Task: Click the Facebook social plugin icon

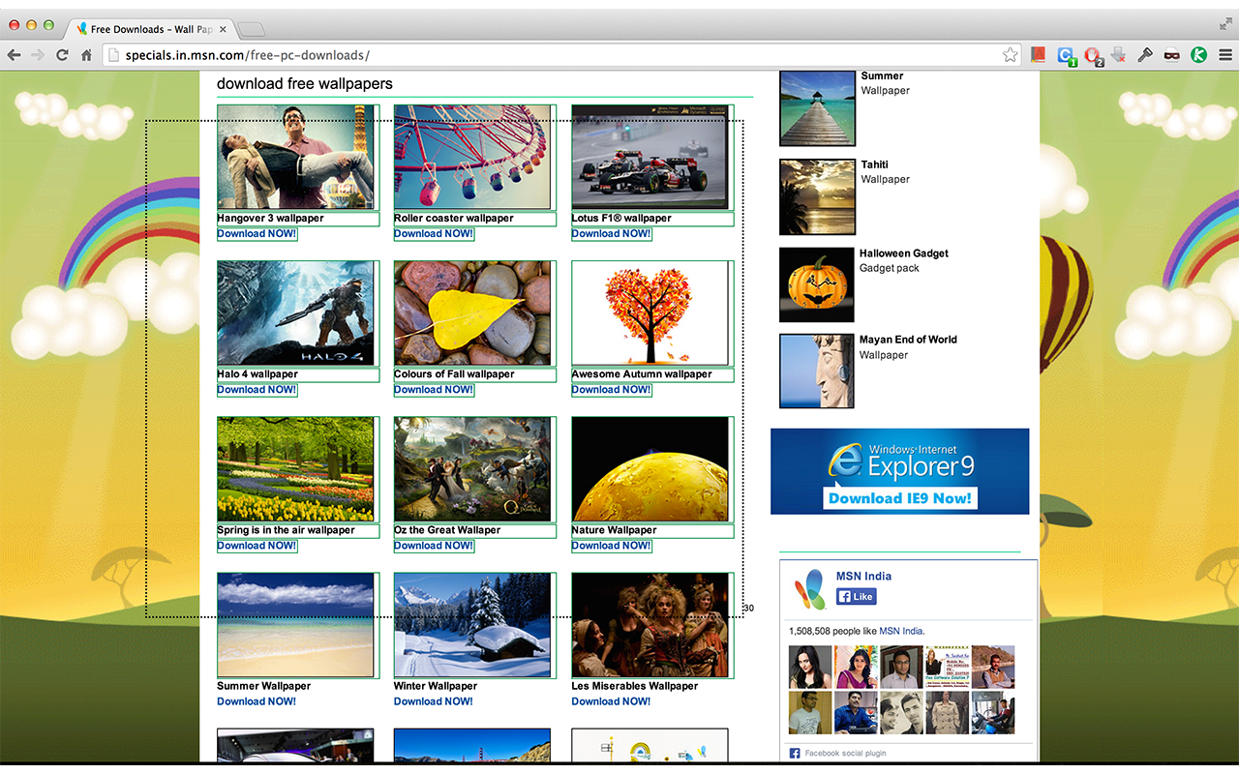Action: 795,753
